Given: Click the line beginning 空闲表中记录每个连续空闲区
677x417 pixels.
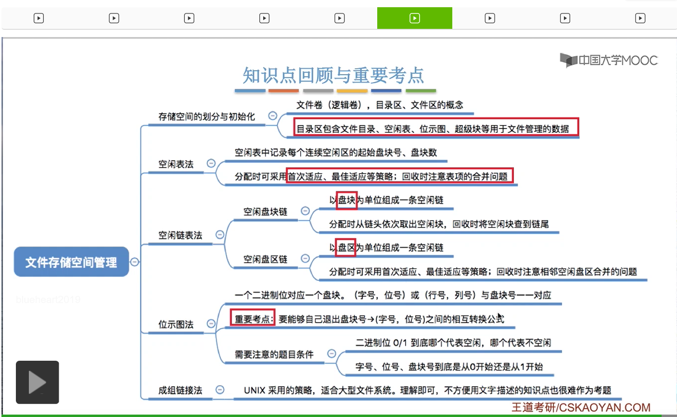Looking at the screenshot, I should [x=336, y=152].
